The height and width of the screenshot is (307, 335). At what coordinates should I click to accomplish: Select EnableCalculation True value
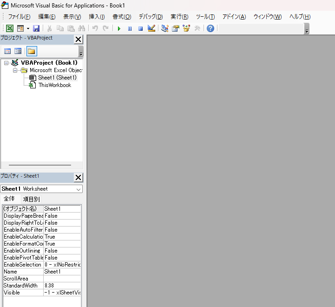(62, 237)
